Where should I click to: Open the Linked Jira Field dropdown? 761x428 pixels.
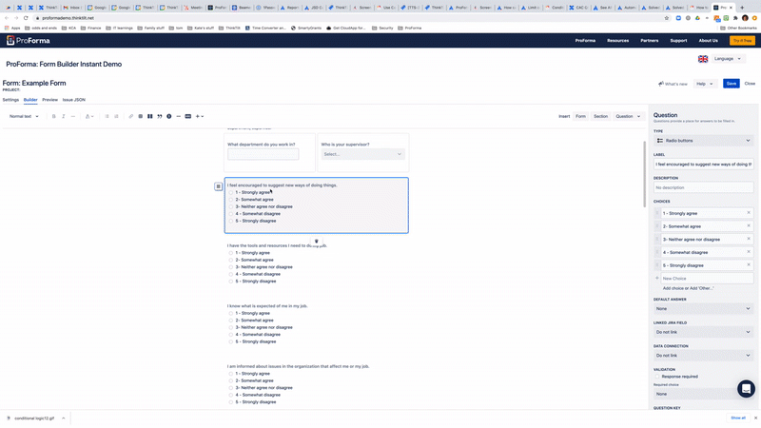pyautogui.click(x=703, y=332)
